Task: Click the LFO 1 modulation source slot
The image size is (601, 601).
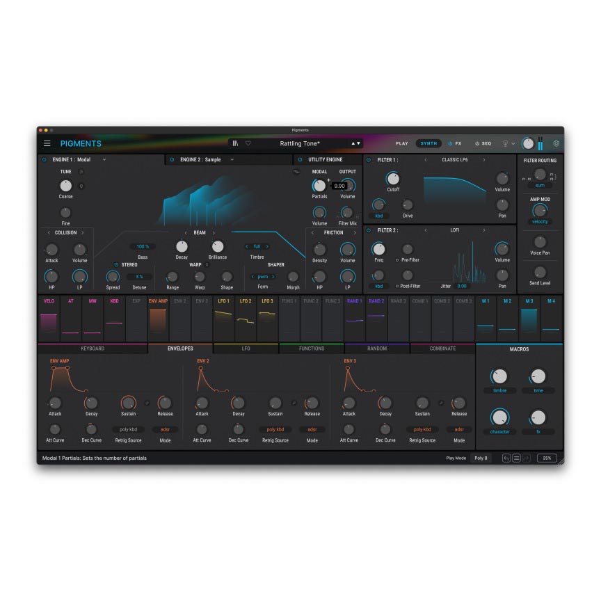Action: click(223, 318)
